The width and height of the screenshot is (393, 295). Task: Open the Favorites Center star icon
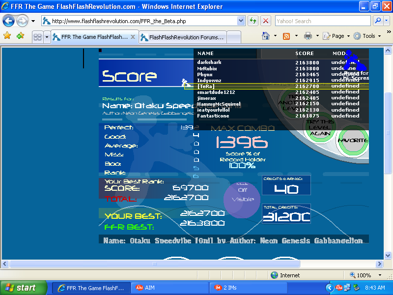click(7, 36)
